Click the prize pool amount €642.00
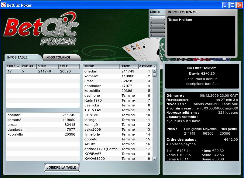This screenshot has height=178, width=244. tap(231, 139)
